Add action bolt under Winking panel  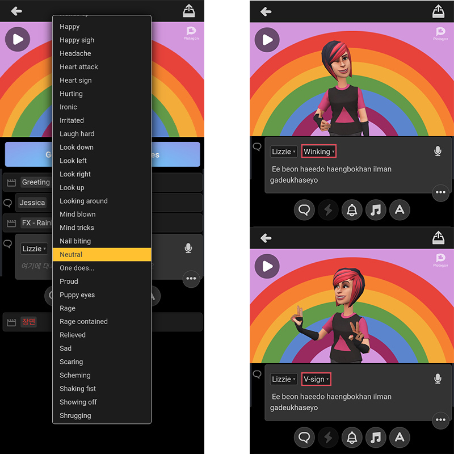pos(328,210)
